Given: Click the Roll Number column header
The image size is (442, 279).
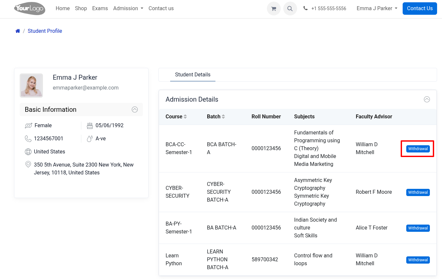Looking at the screenshot, I should pyautogui.click(x=266, y=117).
